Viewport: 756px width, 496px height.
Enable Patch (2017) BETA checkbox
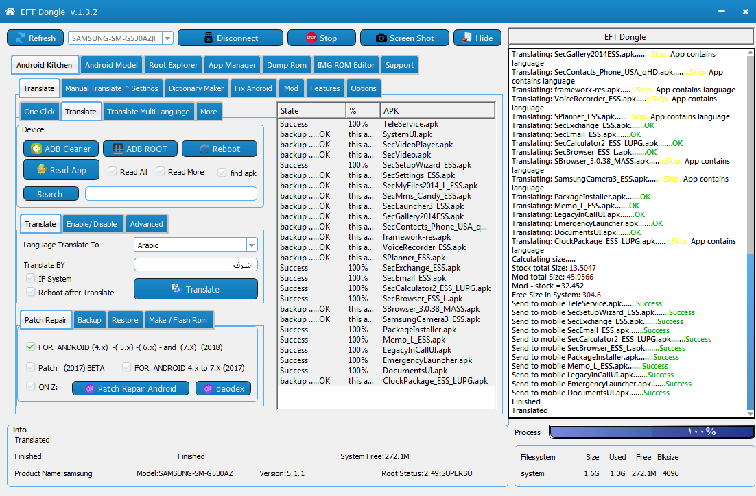(31, 367)
